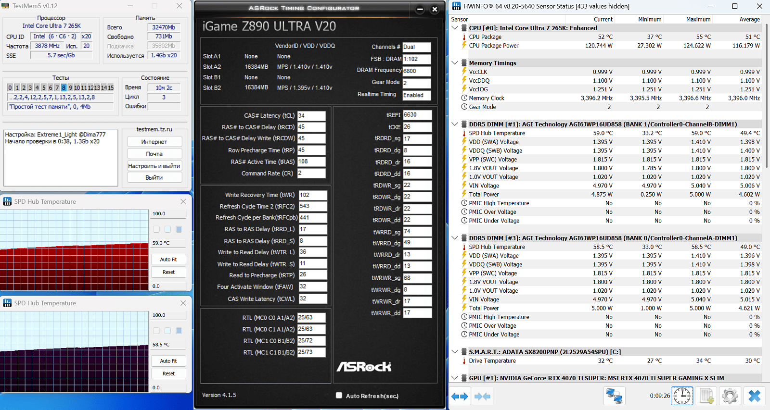
Task: Click app icon of 59.0 °C SPD Hub window
Action: click(x=7, y=201)
